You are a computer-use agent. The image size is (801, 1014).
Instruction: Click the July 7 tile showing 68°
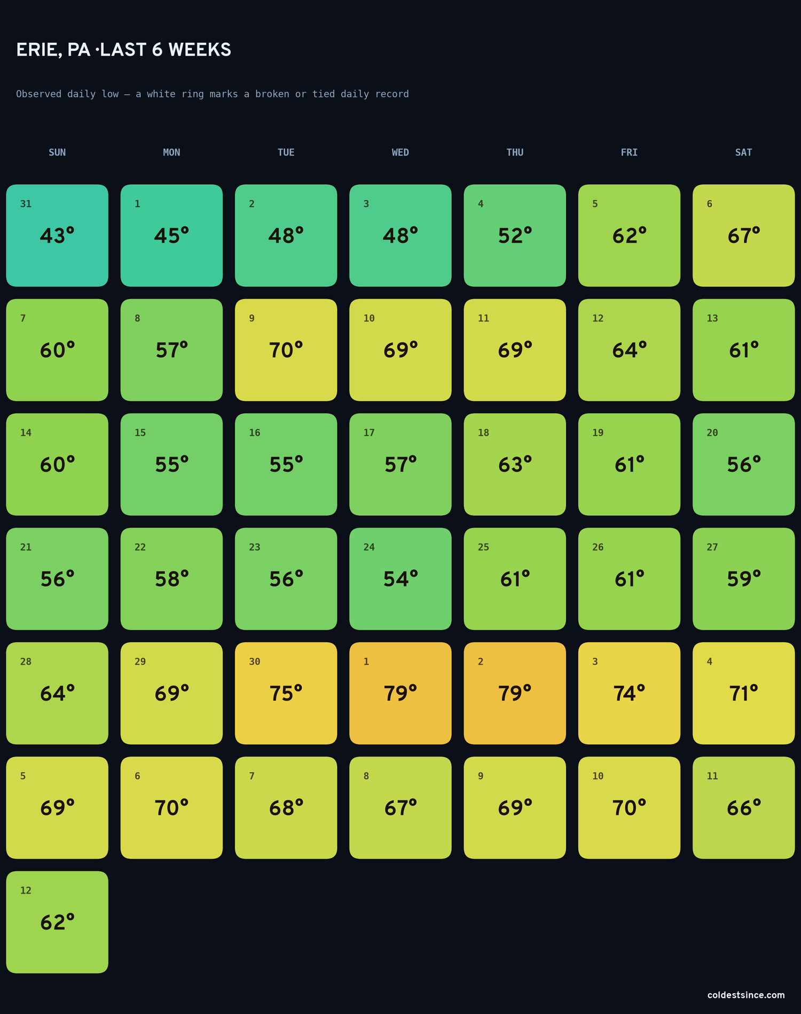(x=286, y=808)
